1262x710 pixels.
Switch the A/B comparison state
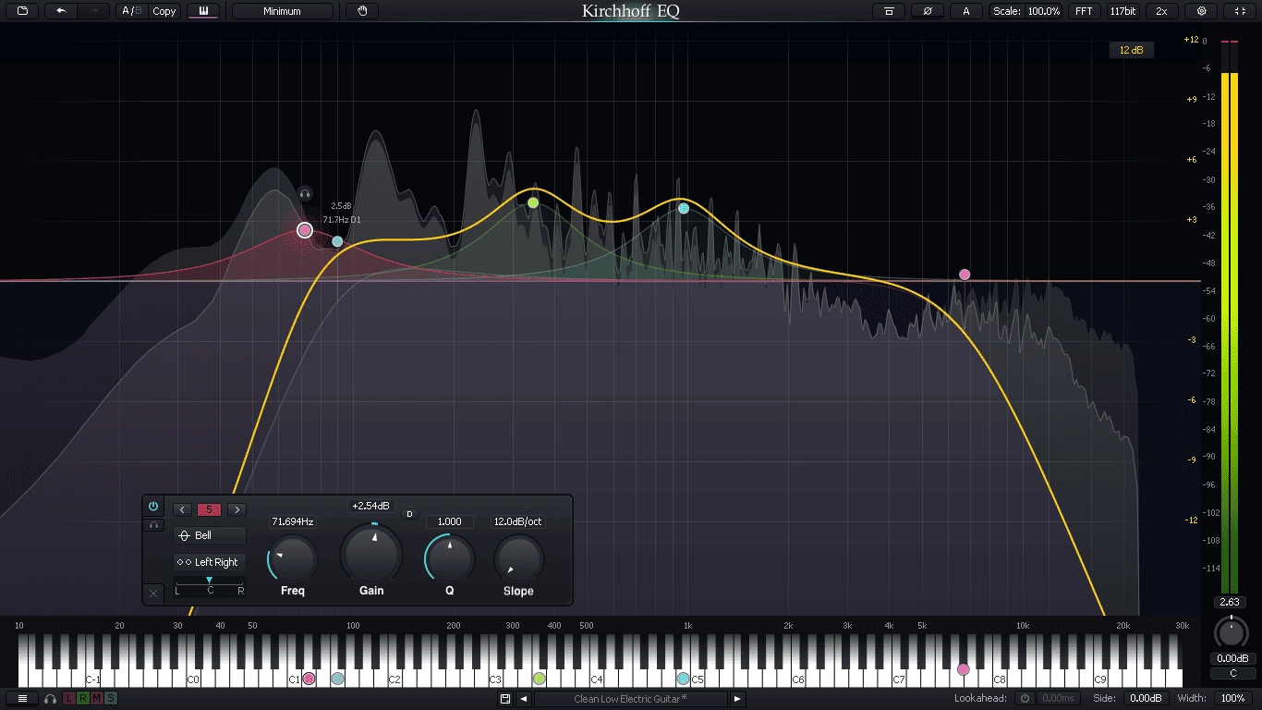[x=132, y=11]
